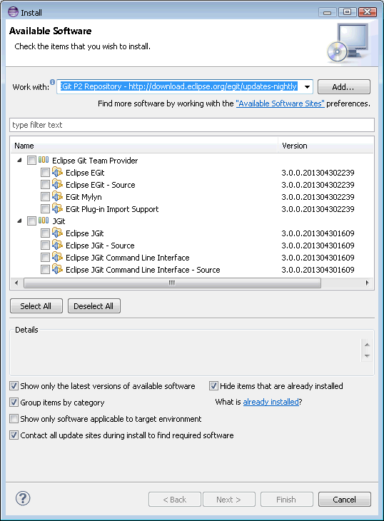The image size is (384, 521).
Task: Click the info icon beside Work with
Action: (x=53, y=82)
